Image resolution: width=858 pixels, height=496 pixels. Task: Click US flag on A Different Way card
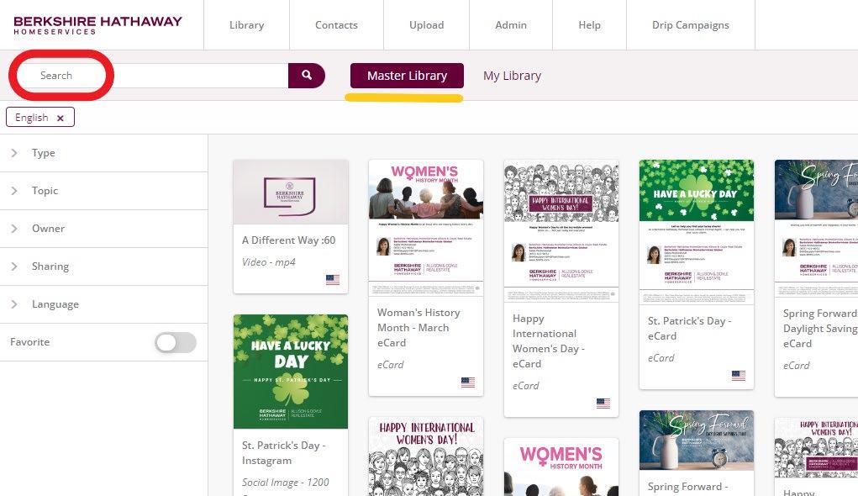click(333, 280)
